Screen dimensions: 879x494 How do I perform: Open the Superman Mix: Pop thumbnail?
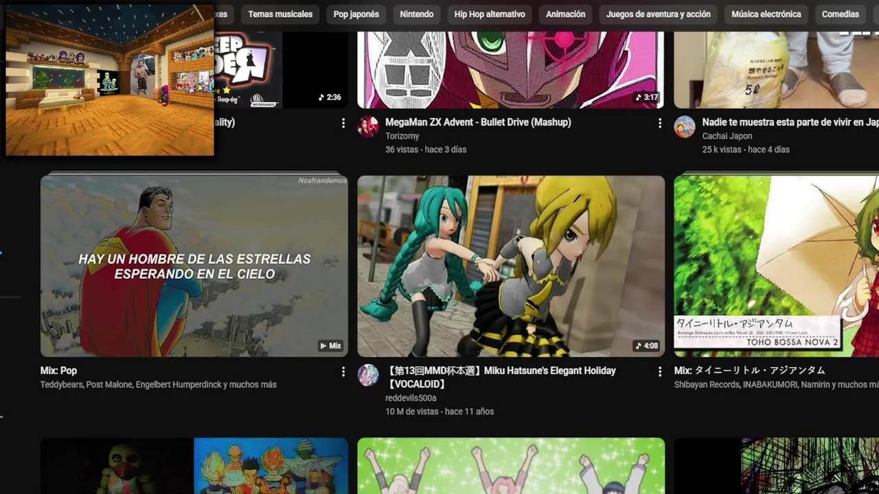[x=194, y=266]
